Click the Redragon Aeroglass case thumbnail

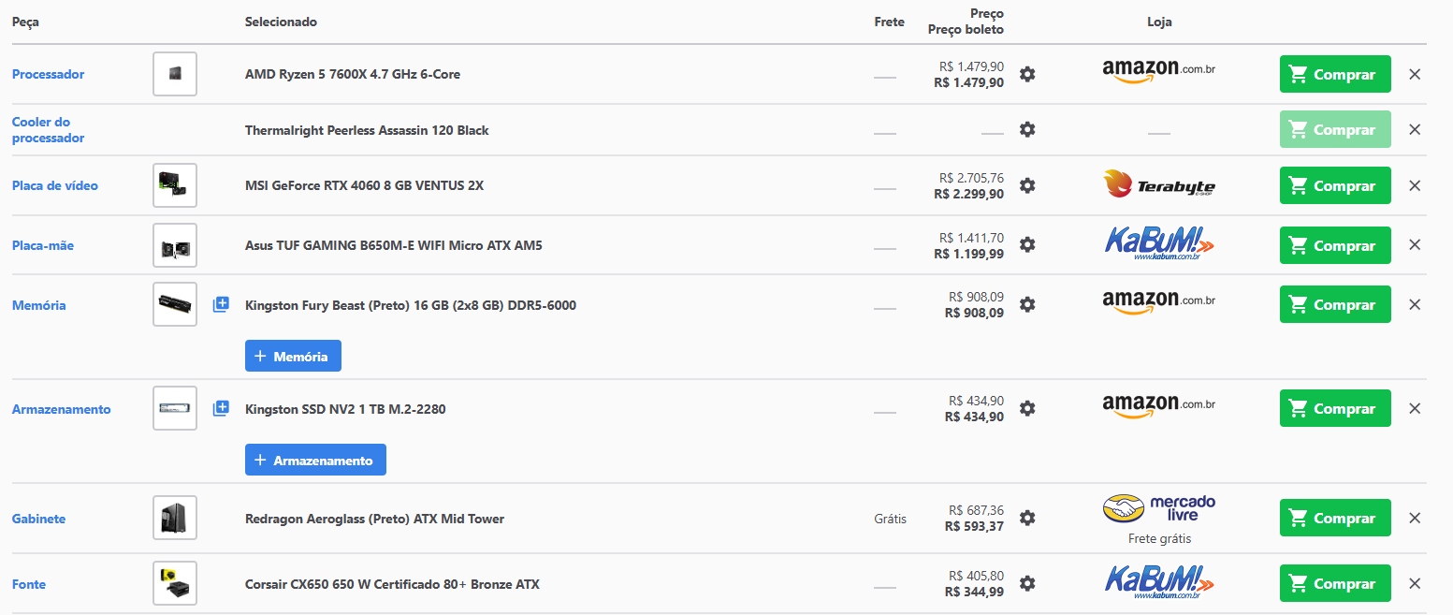pyautogui.click(x=175, y=518)
